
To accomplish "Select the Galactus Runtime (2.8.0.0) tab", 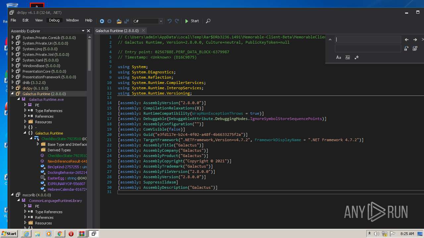I will [x=117, y=31].
